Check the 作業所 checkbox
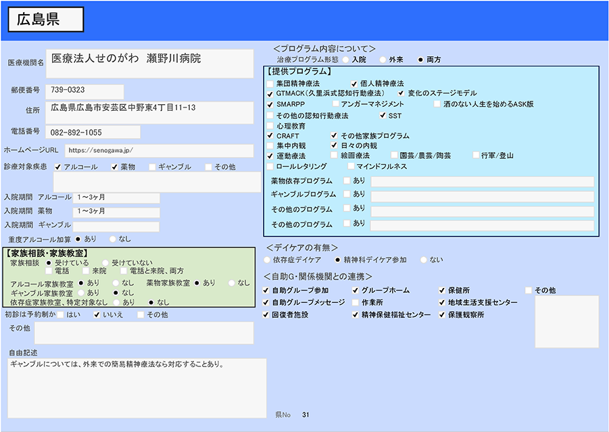This screenshot has height=432, width=609. tap(356, 303)
